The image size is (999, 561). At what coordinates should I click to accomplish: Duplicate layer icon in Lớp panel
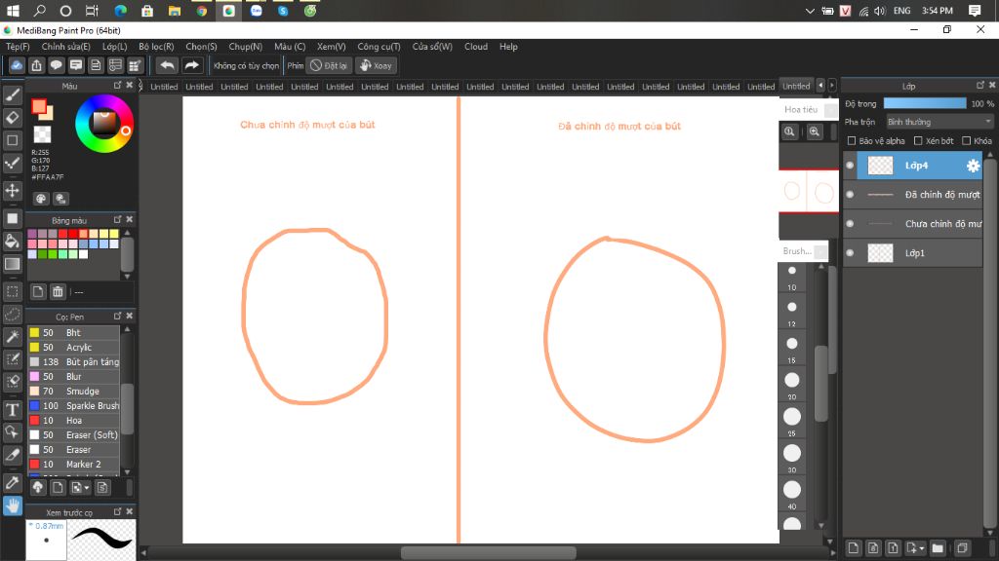pos(962,547)
